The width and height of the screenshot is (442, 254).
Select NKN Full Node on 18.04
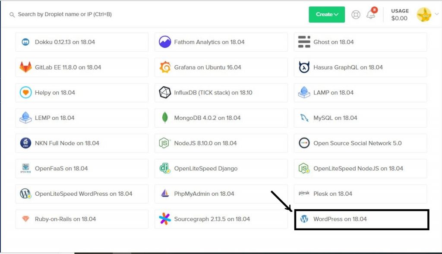pos(82,143)
